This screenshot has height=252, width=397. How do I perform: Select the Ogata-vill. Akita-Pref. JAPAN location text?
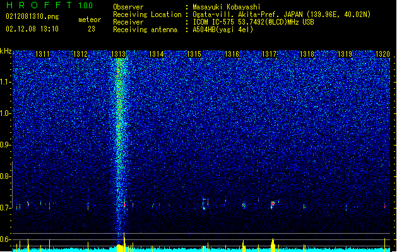tap(281, 14)
